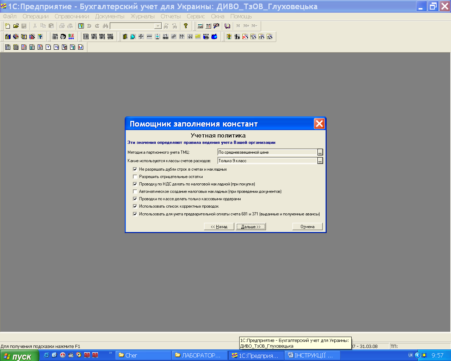
Task: Click the 'Только 9 класс' field
Action: point(267,161)
